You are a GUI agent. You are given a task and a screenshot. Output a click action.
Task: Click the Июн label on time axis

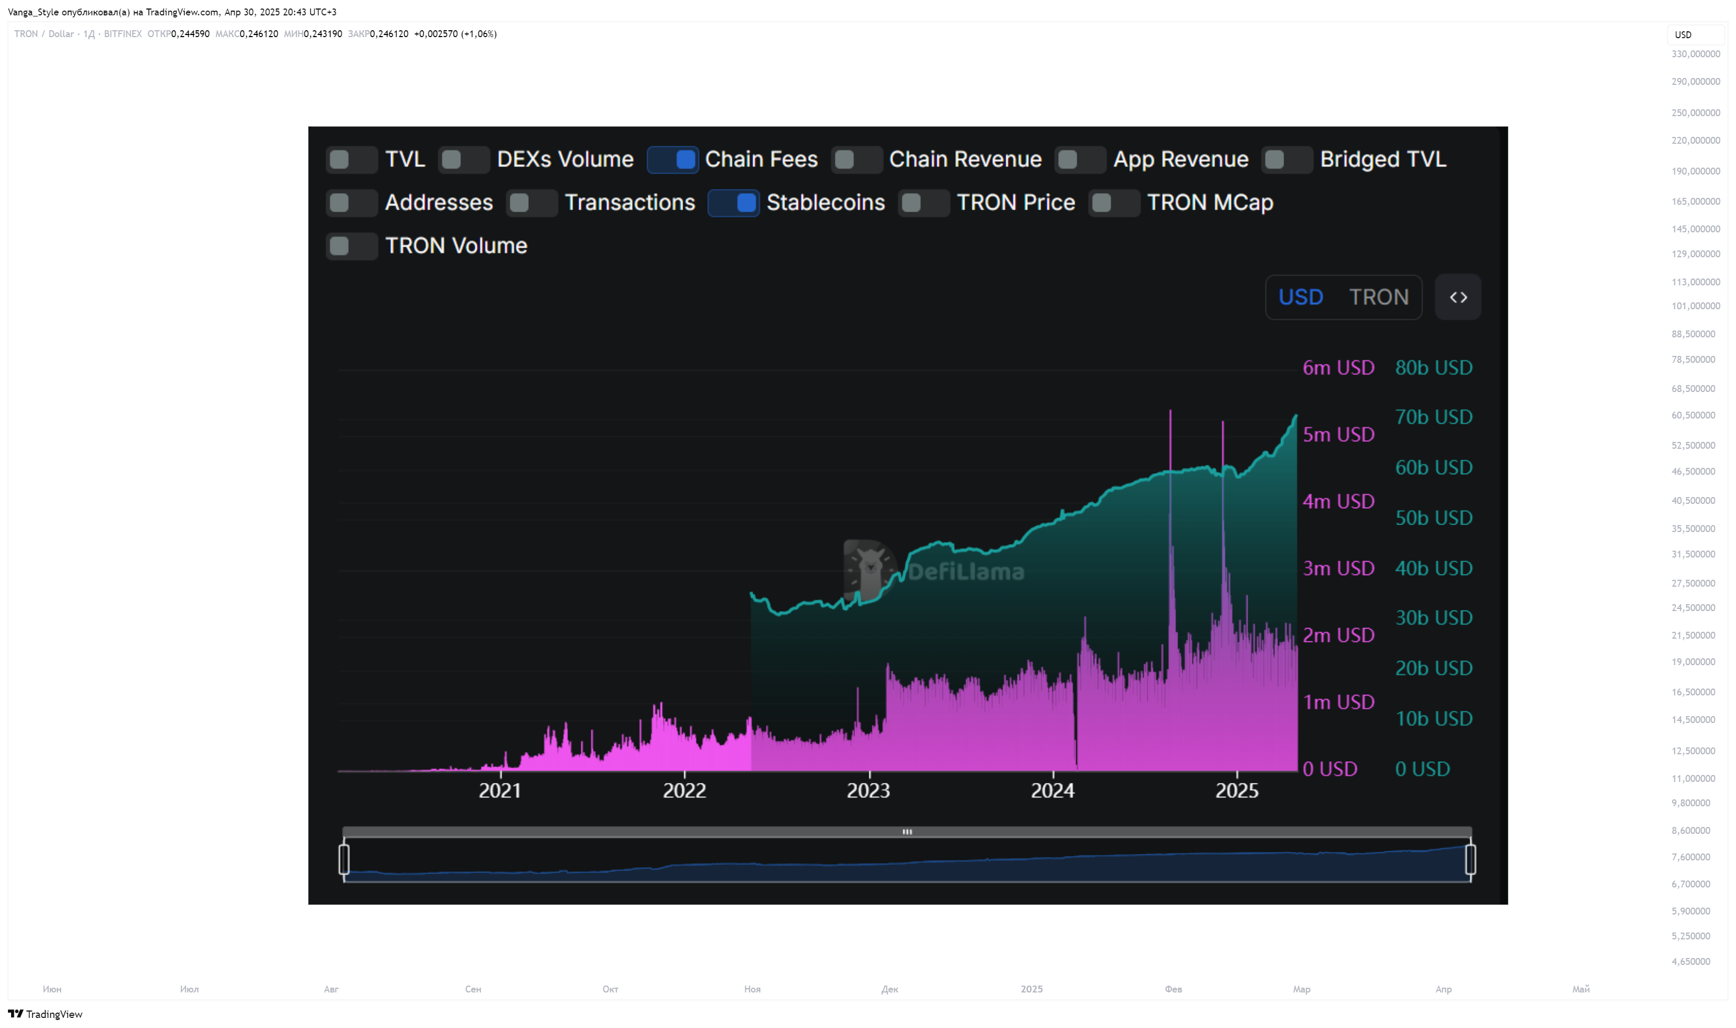[52, 989]
